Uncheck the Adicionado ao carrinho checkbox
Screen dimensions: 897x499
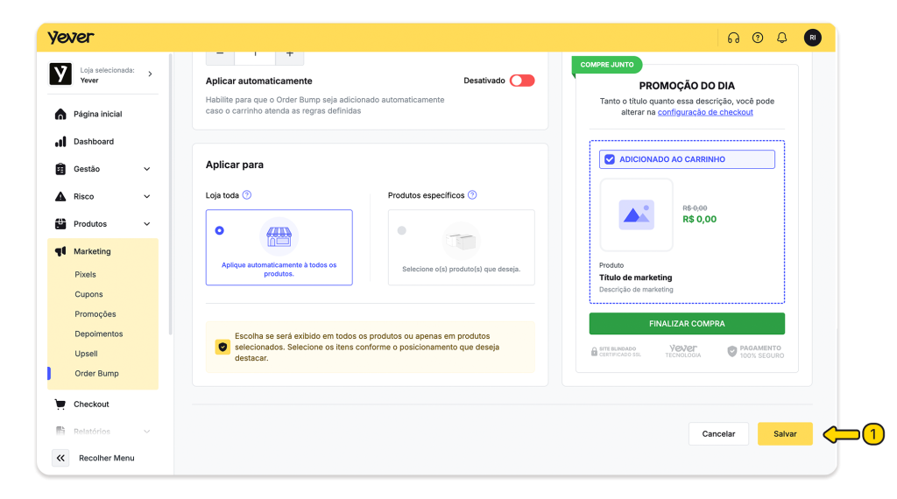(x=610, y=159)
